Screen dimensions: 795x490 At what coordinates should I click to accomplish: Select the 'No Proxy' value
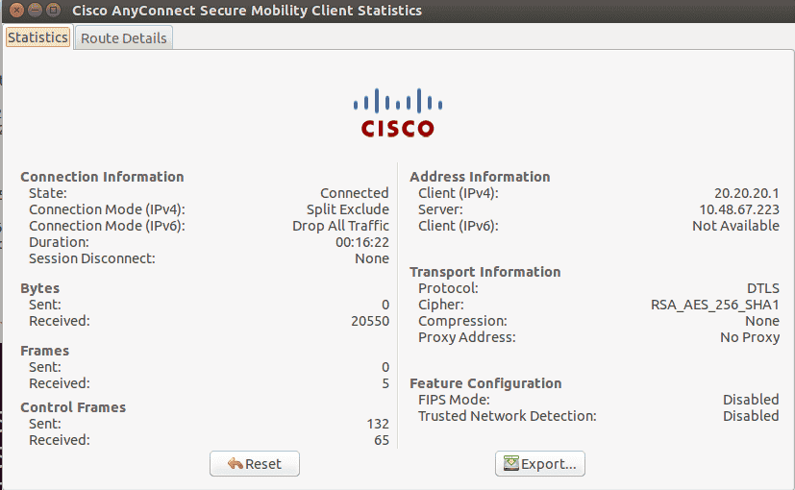click(750, 337)
